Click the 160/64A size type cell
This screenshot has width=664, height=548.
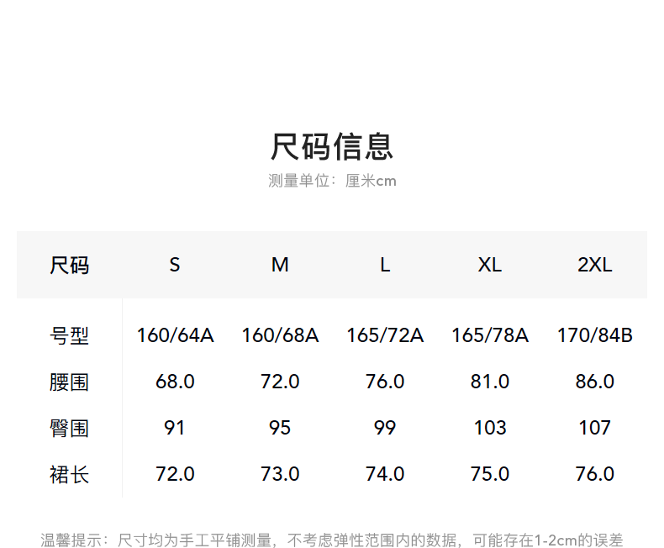pos(175,336)
